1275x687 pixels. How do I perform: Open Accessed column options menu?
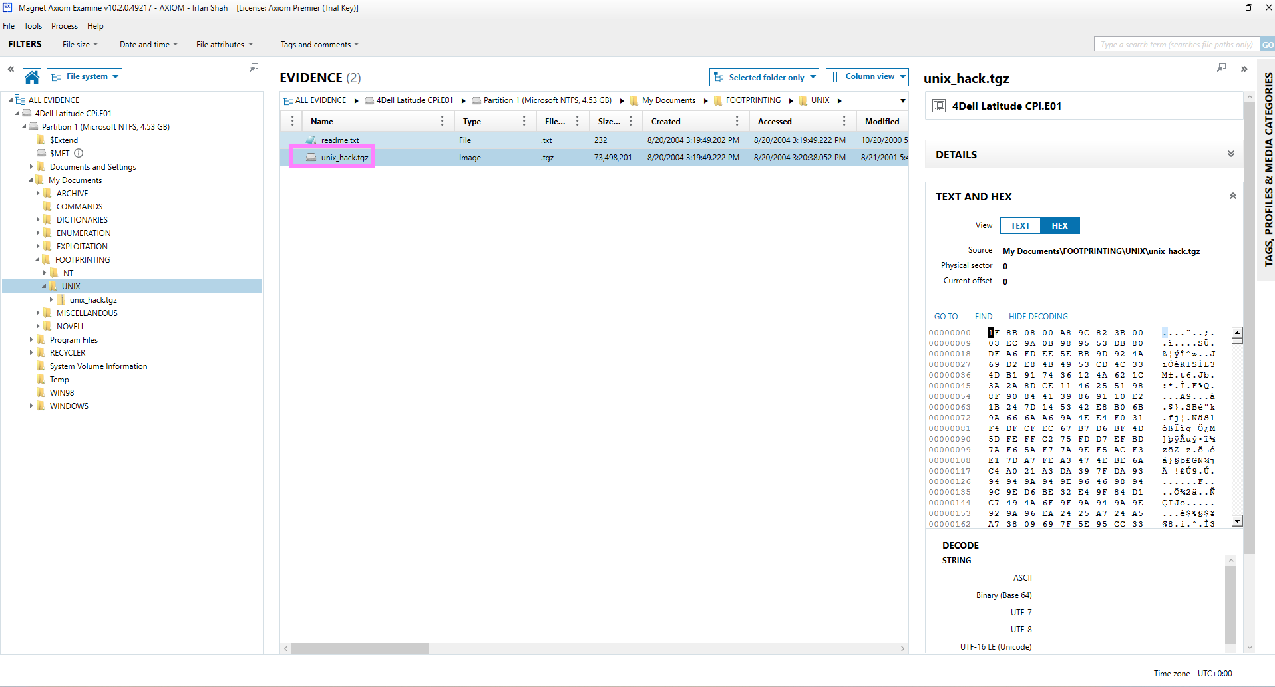844,121
